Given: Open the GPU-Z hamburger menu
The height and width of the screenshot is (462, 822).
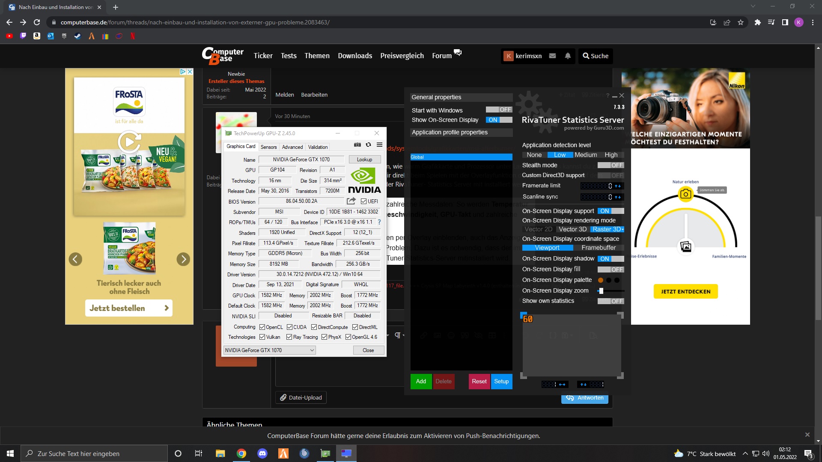Looking at the screenshot, I should coord(379,145).
